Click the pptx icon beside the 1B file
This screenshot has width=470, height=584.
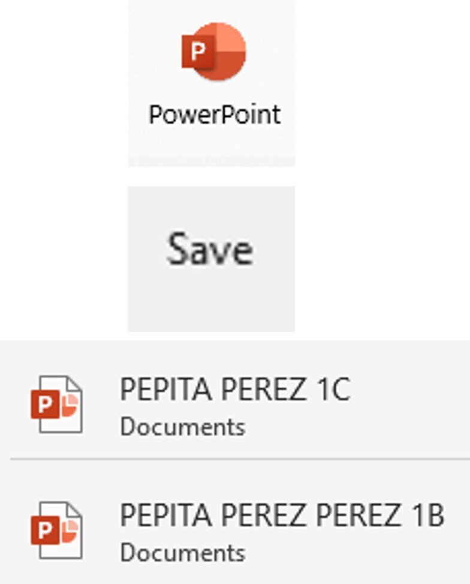(x=57, y=530)
